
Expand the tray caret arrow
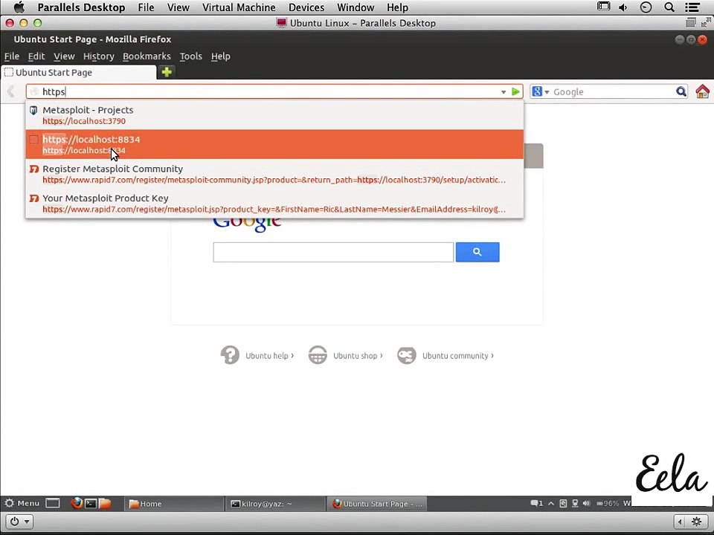pos(551,503)
